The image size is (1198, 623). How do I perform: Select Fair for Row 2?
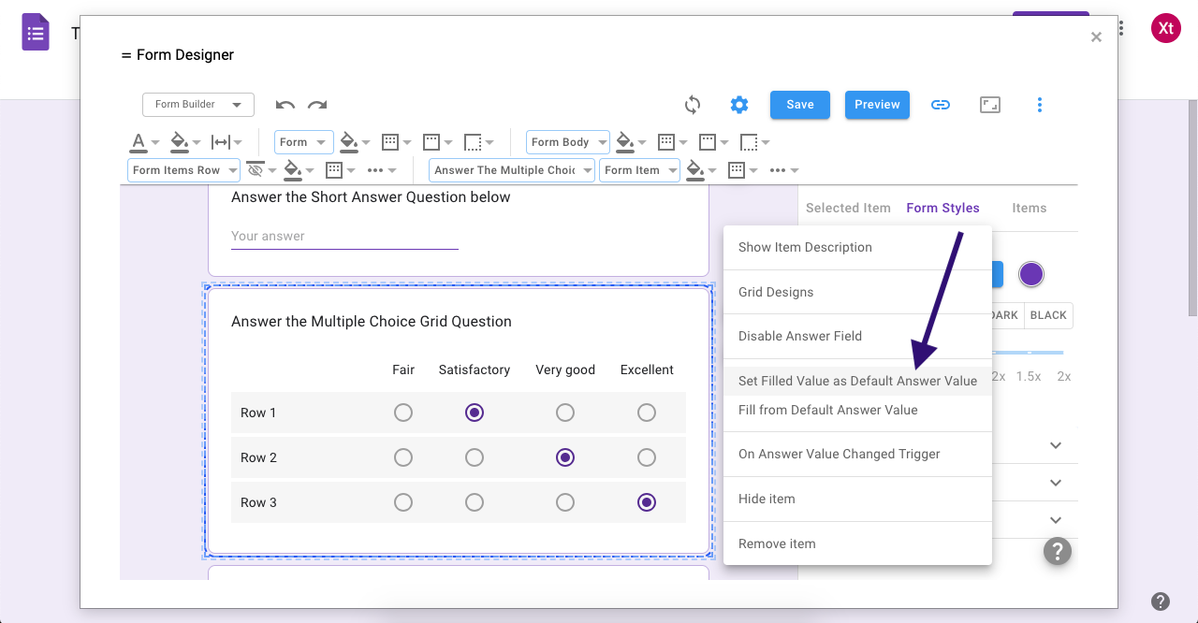(403, 457)
